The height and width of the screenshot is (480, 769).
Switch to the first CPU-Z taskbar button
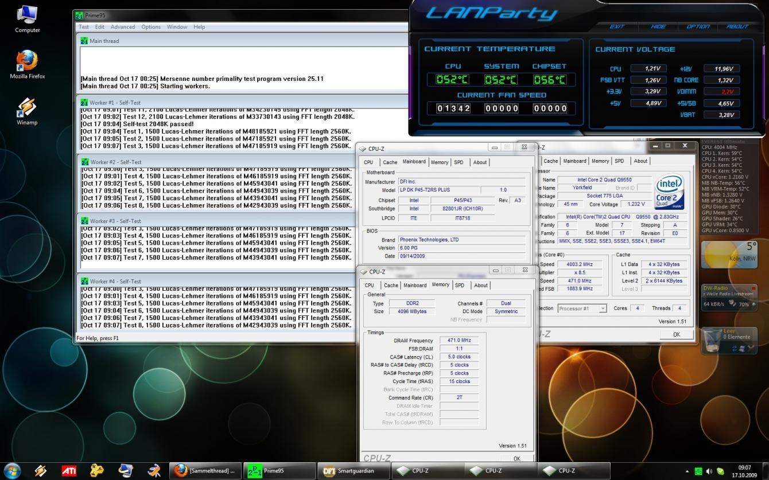(428, 471)
